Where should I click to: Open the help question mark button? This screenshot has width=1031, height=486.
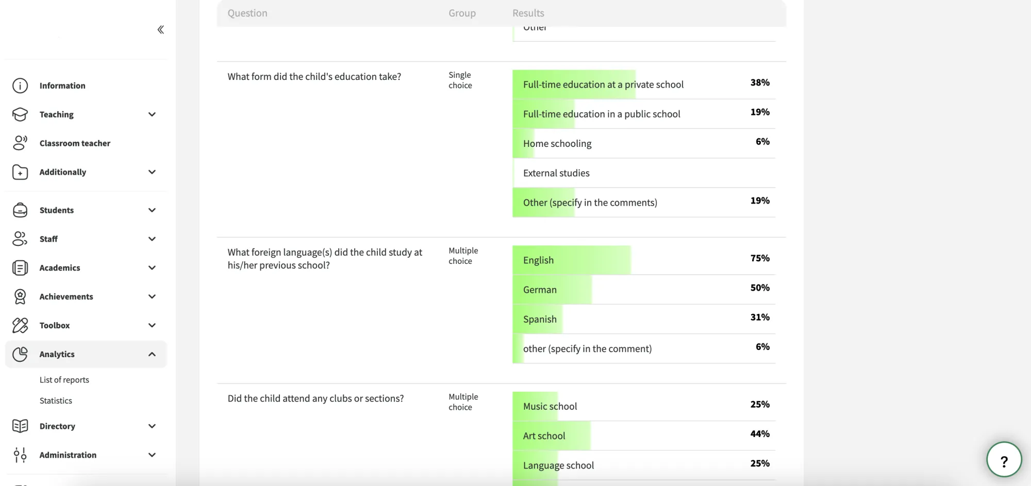click(x=1004, y=460)
